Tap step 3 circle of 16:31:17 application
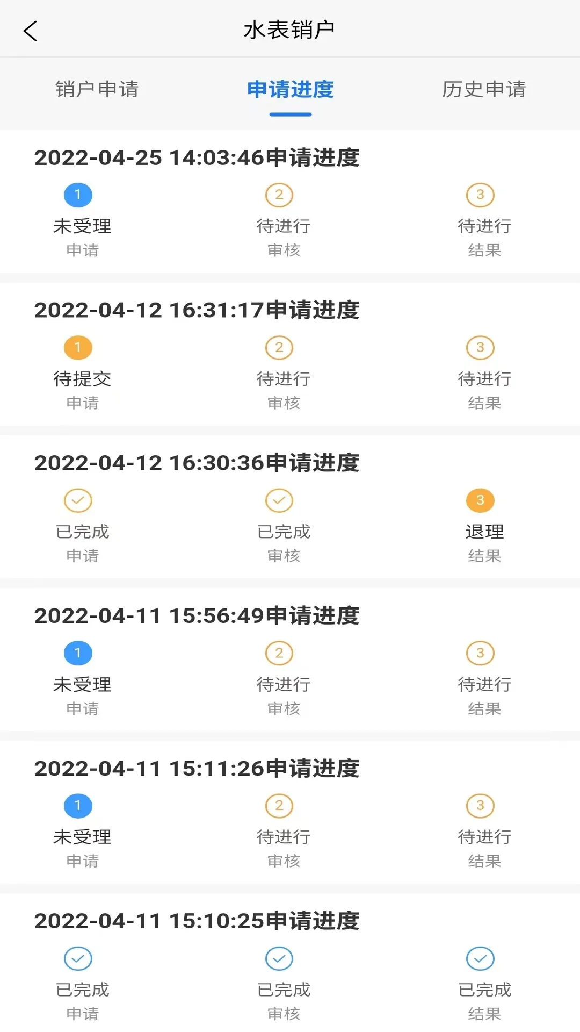Image resolution: width=580 pixels, height=1032 pixels. 480,348
